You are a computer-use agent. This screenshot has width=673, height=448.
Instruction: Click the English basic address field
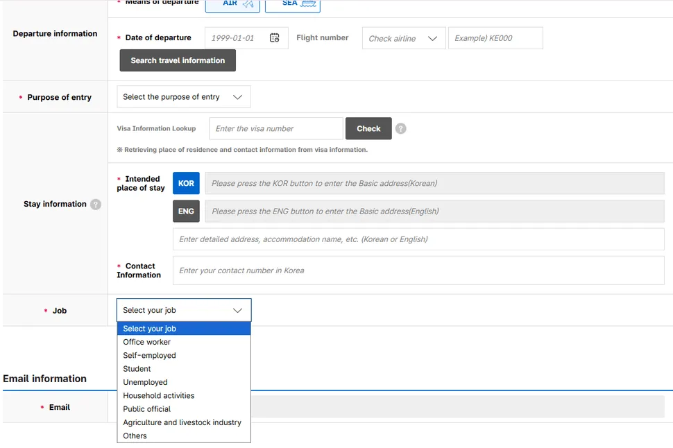coord(434,211)
